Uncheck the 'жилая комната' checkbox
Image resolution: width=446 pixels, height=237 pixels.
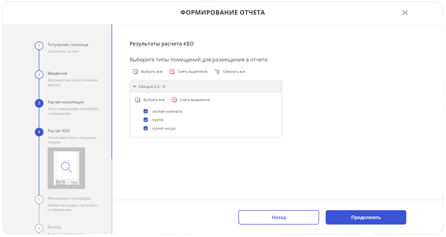click(146, 111)
